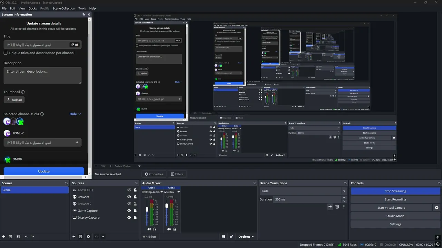The width and height of the screenshot is (442, 248).
Task: Add a new source with plus icon
Action: [74, 237]
